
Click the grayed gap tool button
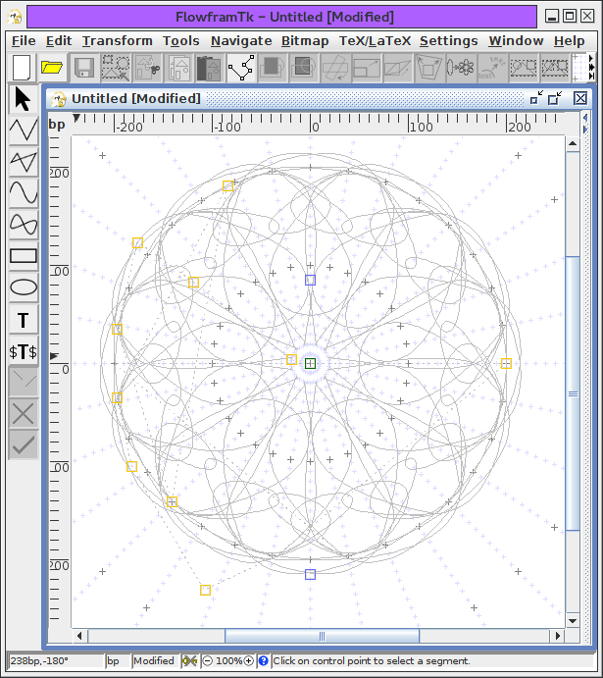[24, 382]
